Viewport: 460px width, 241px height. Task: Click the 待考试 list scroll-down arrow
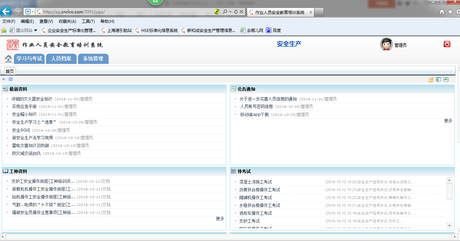449,225
